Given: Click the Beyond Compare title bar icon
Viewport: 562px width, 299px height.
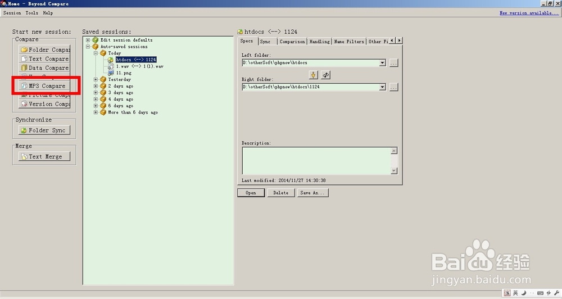Looking at the screenshot, I should pyautogui.click(x=4, y=3).
